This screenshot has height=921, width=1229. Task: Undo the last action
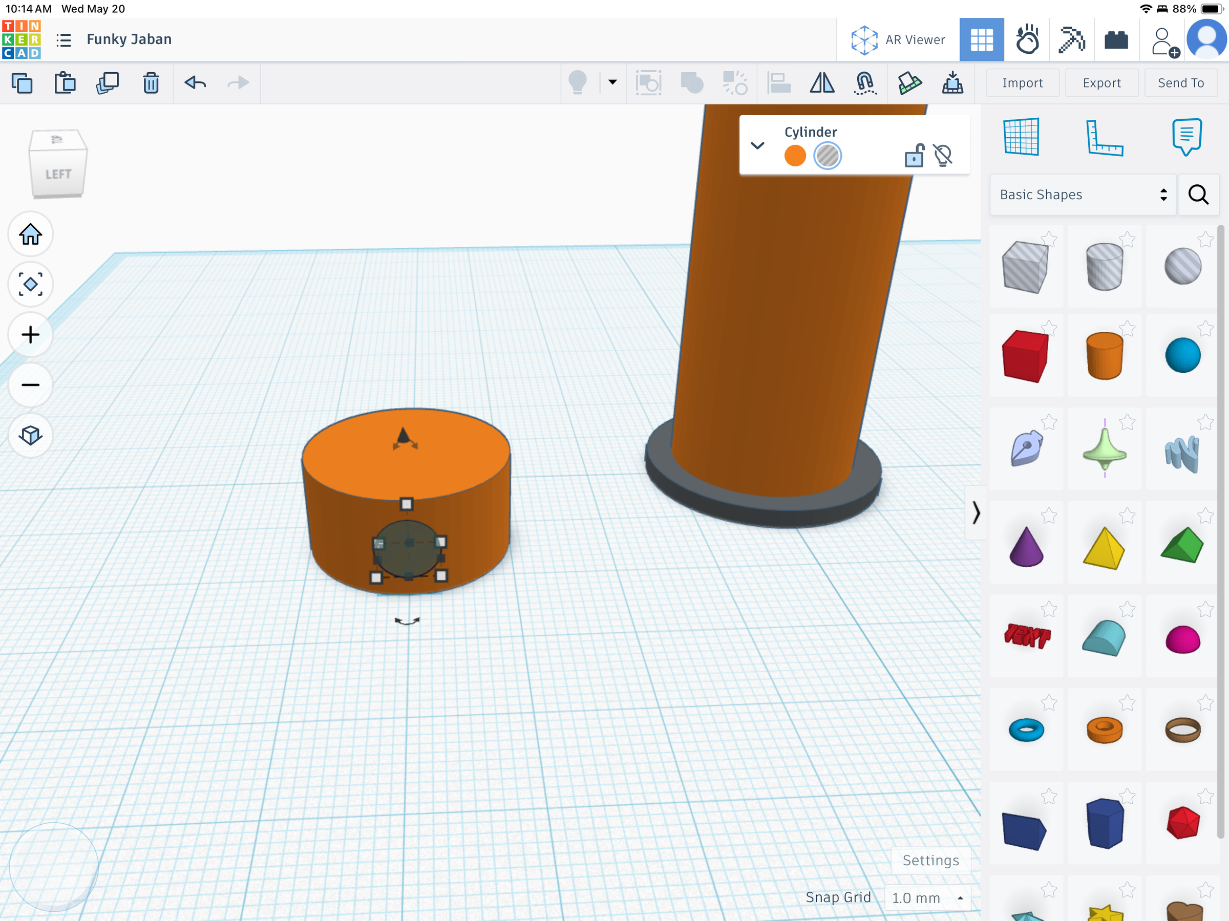[x=196, y=83]
